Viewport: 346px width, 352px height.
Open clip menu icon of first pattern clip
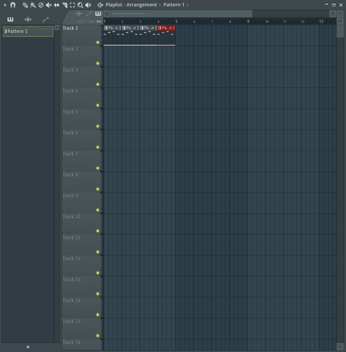pyautogui.click(x=106, y=28)
